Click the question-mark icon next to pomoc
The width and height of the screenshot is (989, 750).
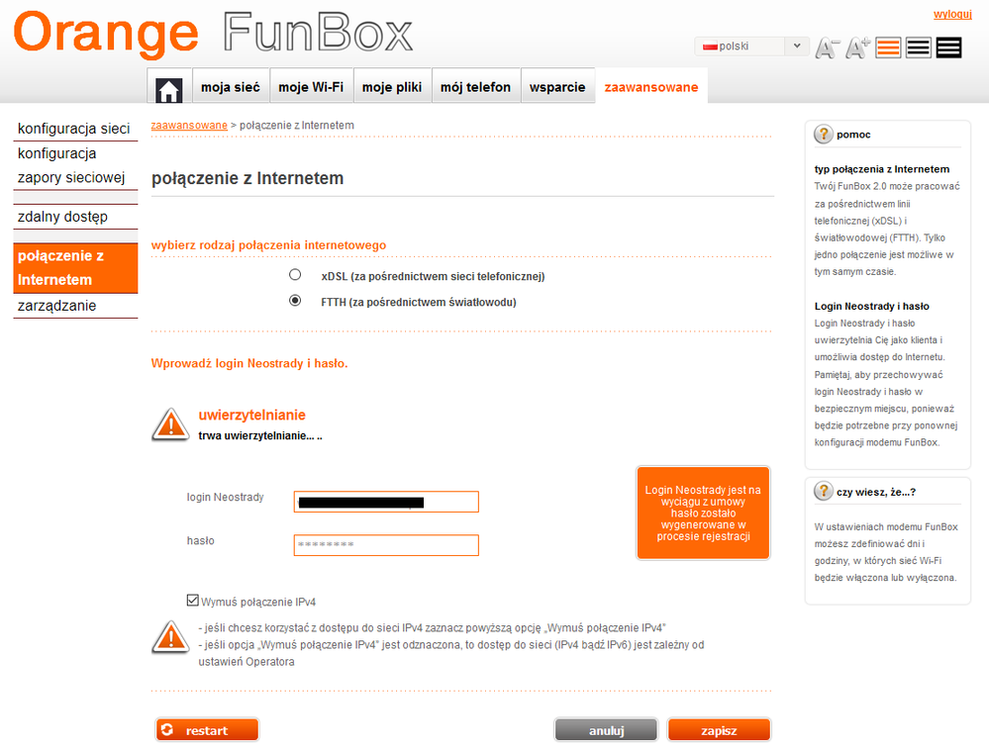click(822, 134)
